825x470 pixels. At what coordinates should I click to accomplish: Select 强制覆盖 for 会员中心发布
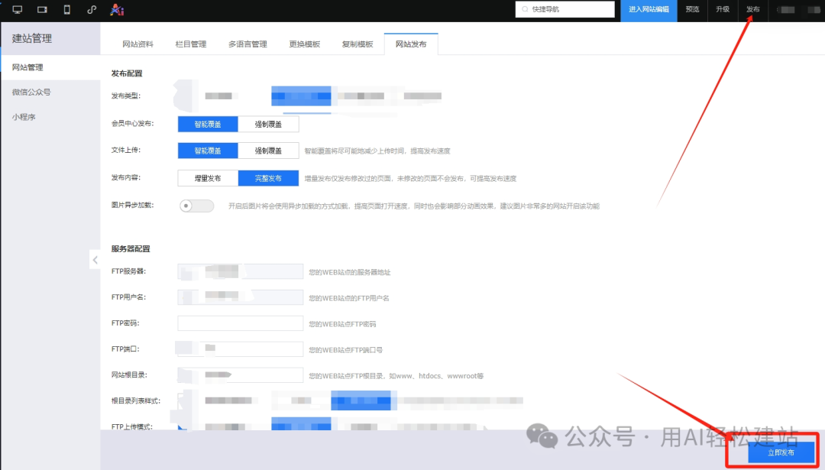(268, 124)
